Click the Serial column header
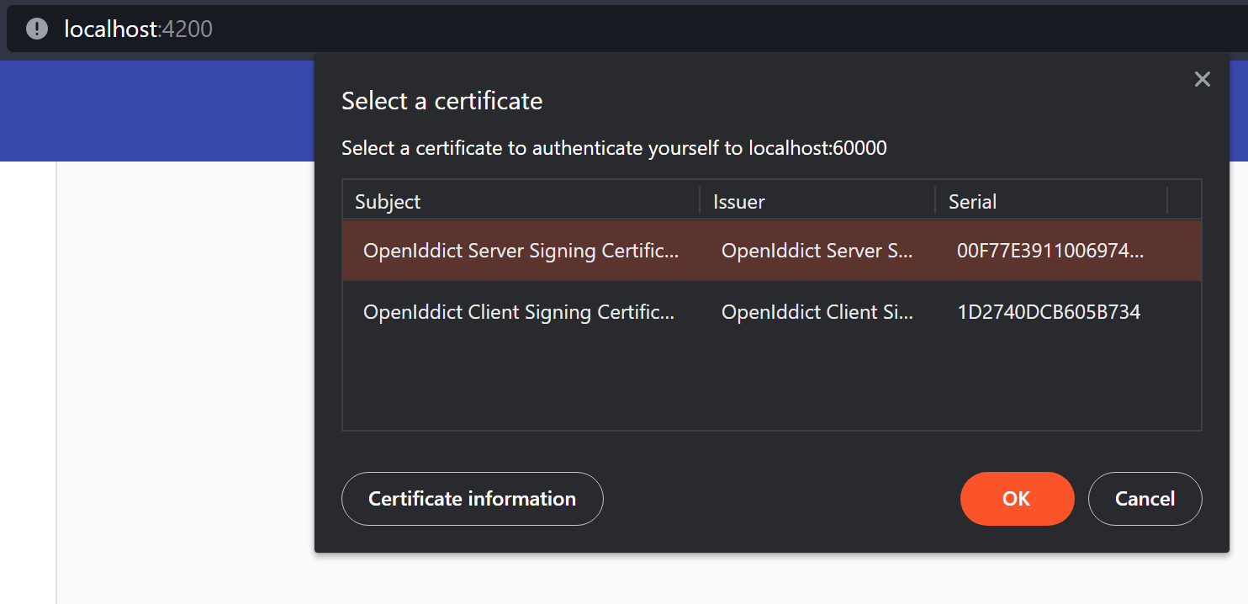This screenshot has height=604, width=1248. point(972,201)
